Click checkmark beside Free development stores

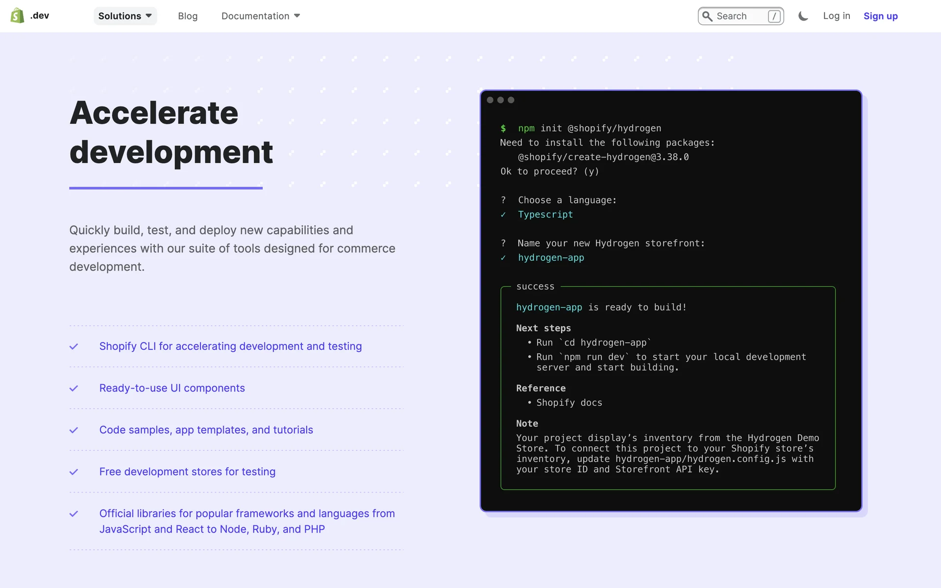pos(74,472)
